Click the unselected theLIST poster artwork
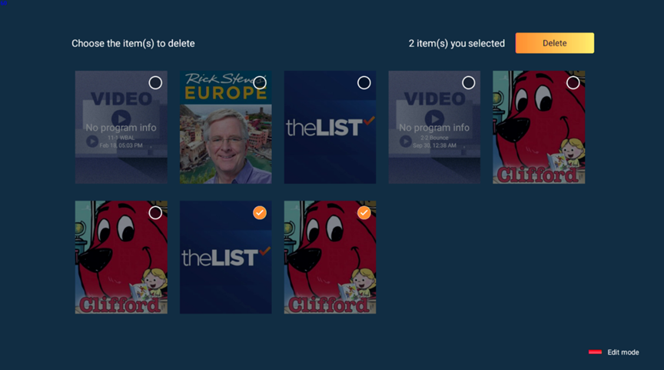 (x=330, y=127)
